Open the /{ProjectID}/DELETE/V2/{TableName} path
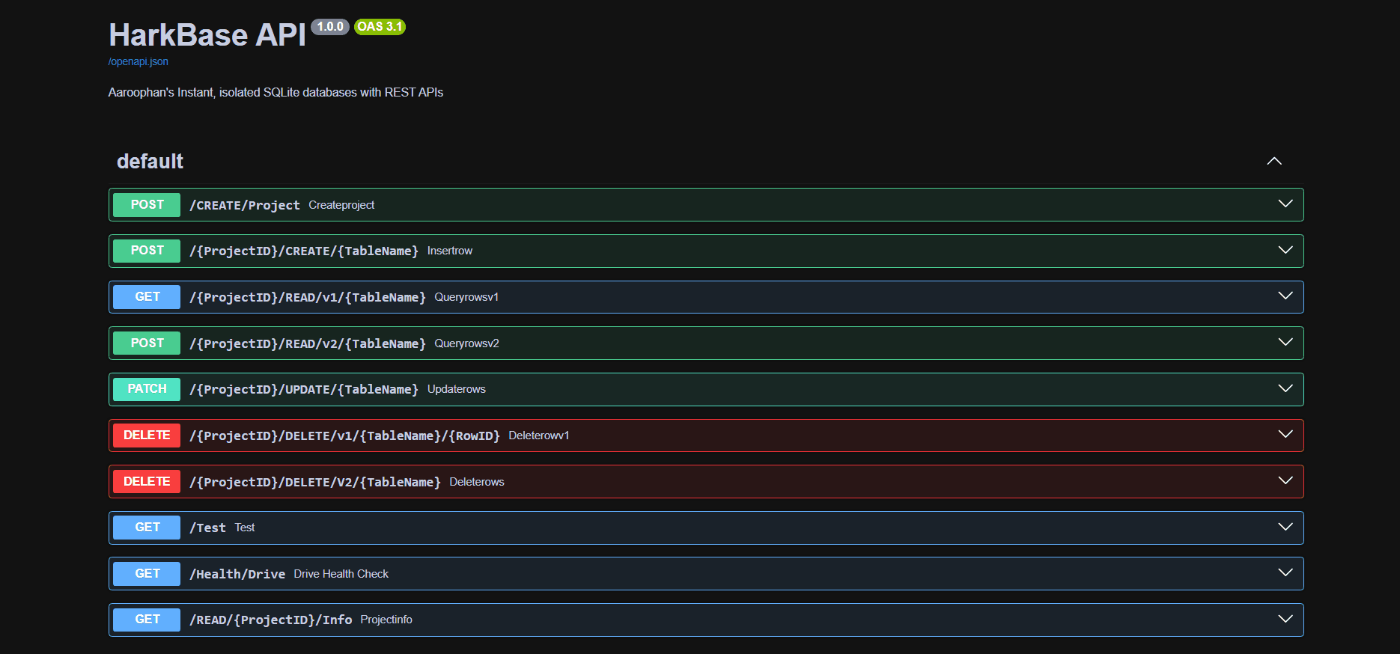The width and height of the screenshot is (1400, 654). [314, 482]
